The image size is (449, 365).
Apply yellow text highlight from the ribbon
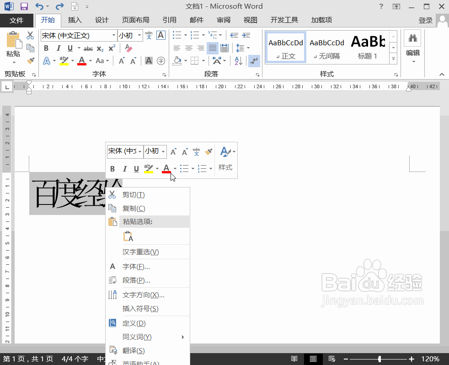[64, 60]
